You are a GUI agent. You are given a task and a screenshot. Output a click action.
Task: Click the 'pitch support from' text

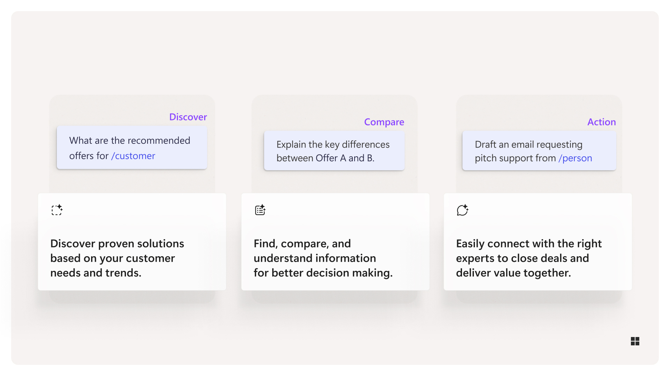[515, 158]
